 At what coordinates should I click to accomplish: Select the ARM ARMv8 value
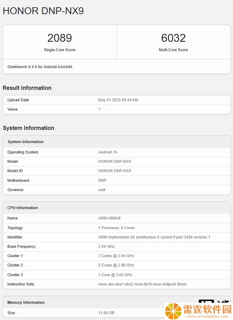click(x=109, y=218)
